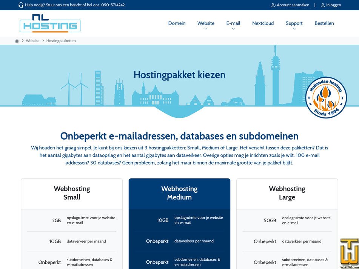Open the E-mail menu item
Viewport: 359px width, 269px height.
233,23
